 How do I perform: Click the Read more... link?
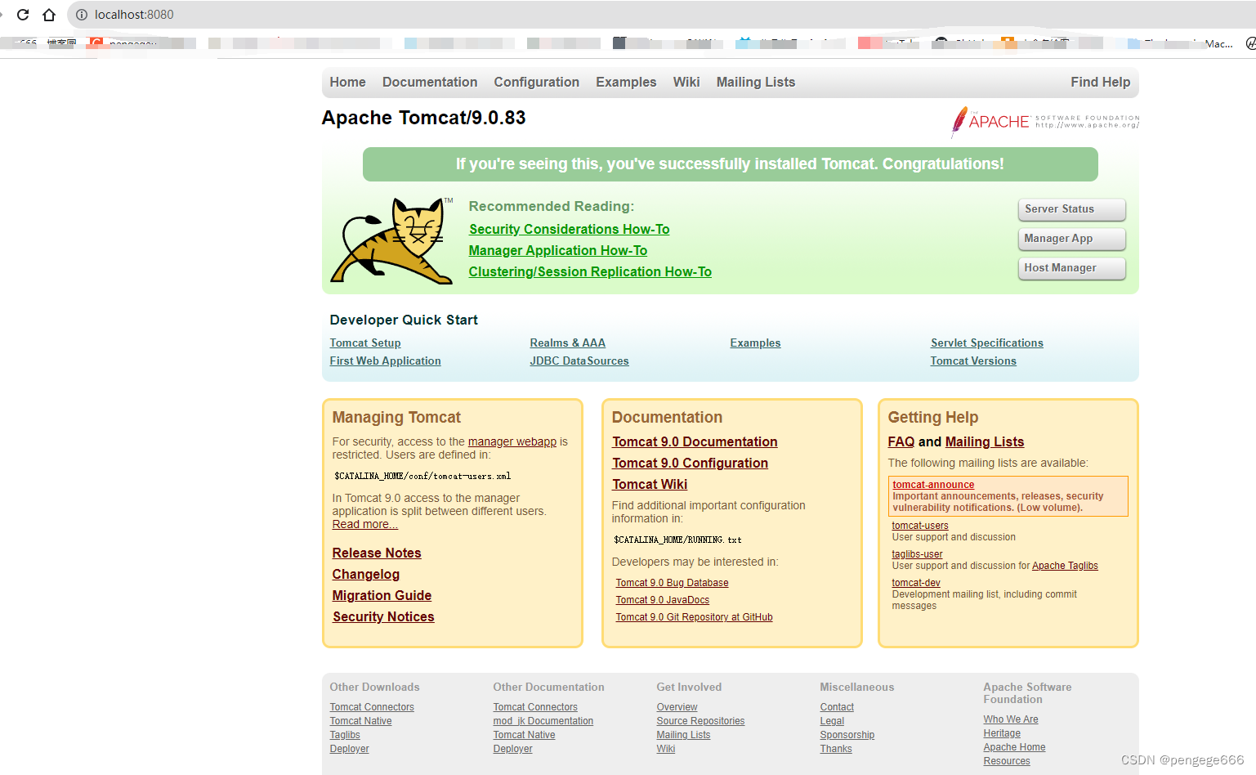point(364,525)
